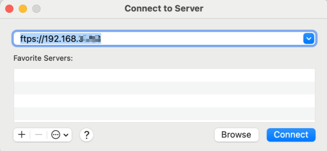Select the first row in Favorite Servers
Image resolution: width=327 pixels, height=151 pixels.
pyautogui.click(x=164, y=75)
